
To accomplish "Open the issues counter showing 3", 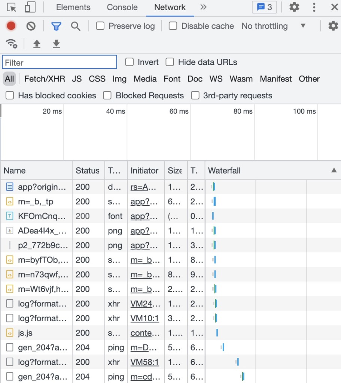I will click(264, 7).
